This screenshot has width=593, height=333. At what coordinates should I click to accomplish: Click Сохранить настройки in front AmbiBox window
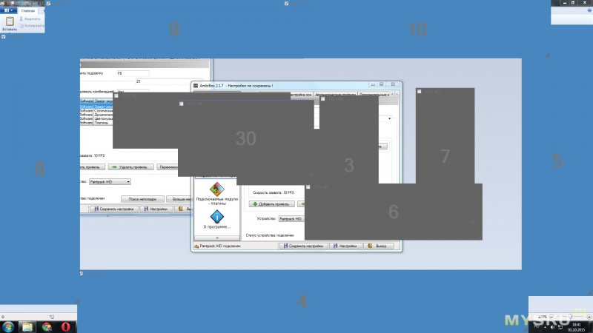tap(304, 246)
